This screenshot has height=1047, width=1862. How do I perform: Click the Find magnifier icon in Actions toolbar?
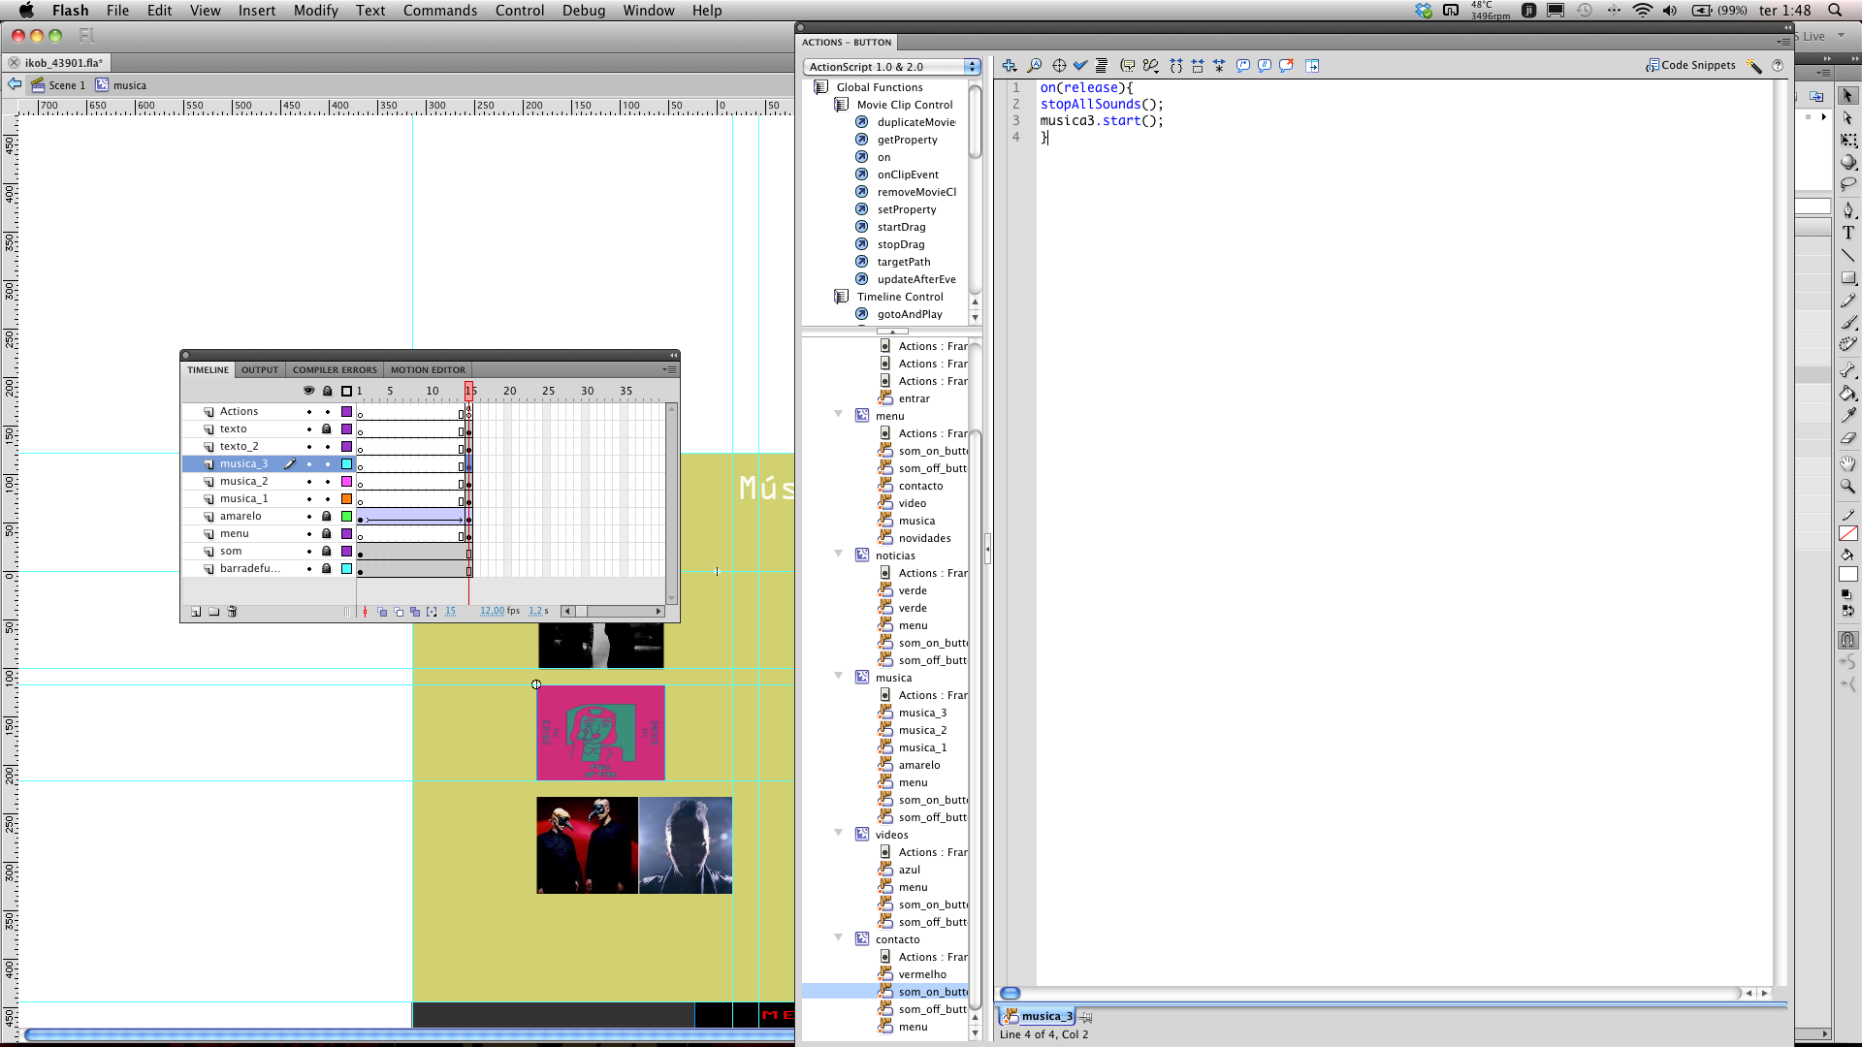click(1035, 66)
